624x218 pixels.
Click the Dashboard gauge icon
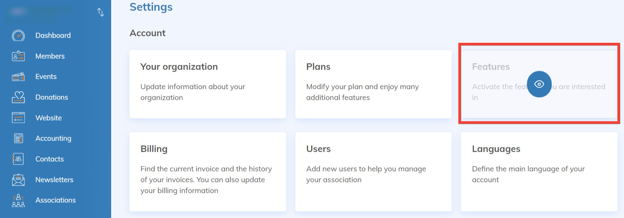(x=18, y=35)
